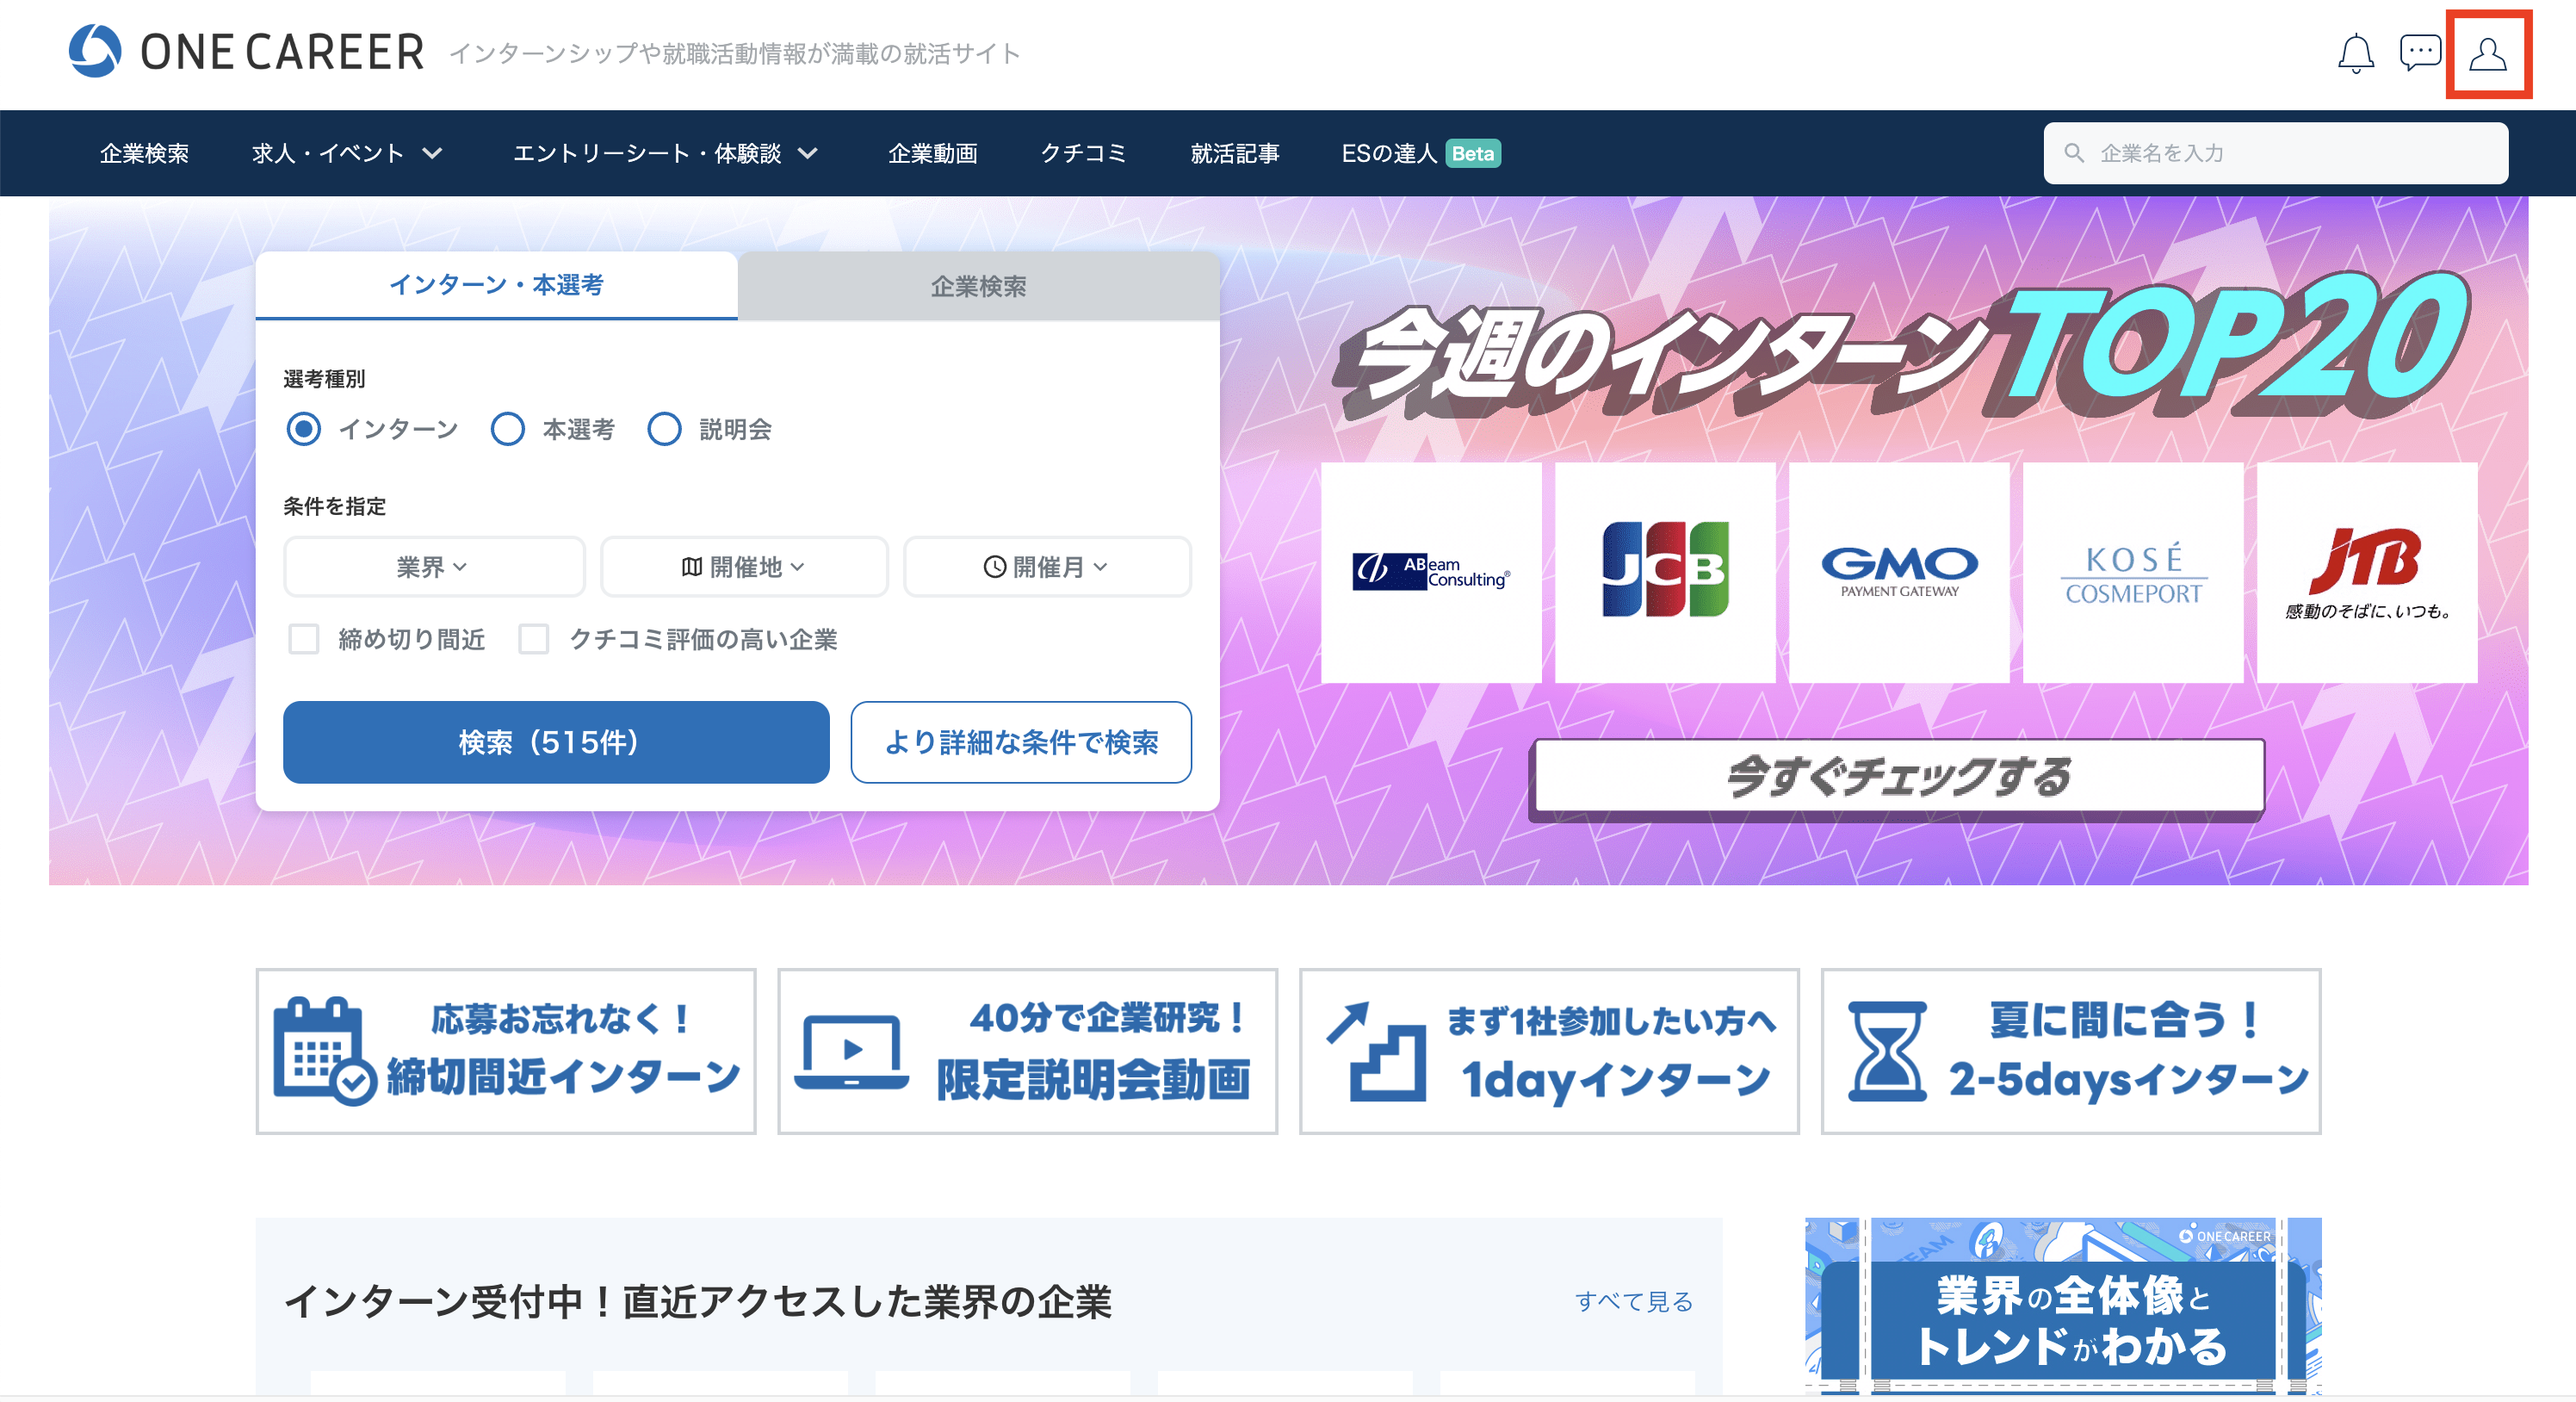The image size is (2576, 1402).
Task: Expand the 開催月 dropdown
Action: (1047, 567)
